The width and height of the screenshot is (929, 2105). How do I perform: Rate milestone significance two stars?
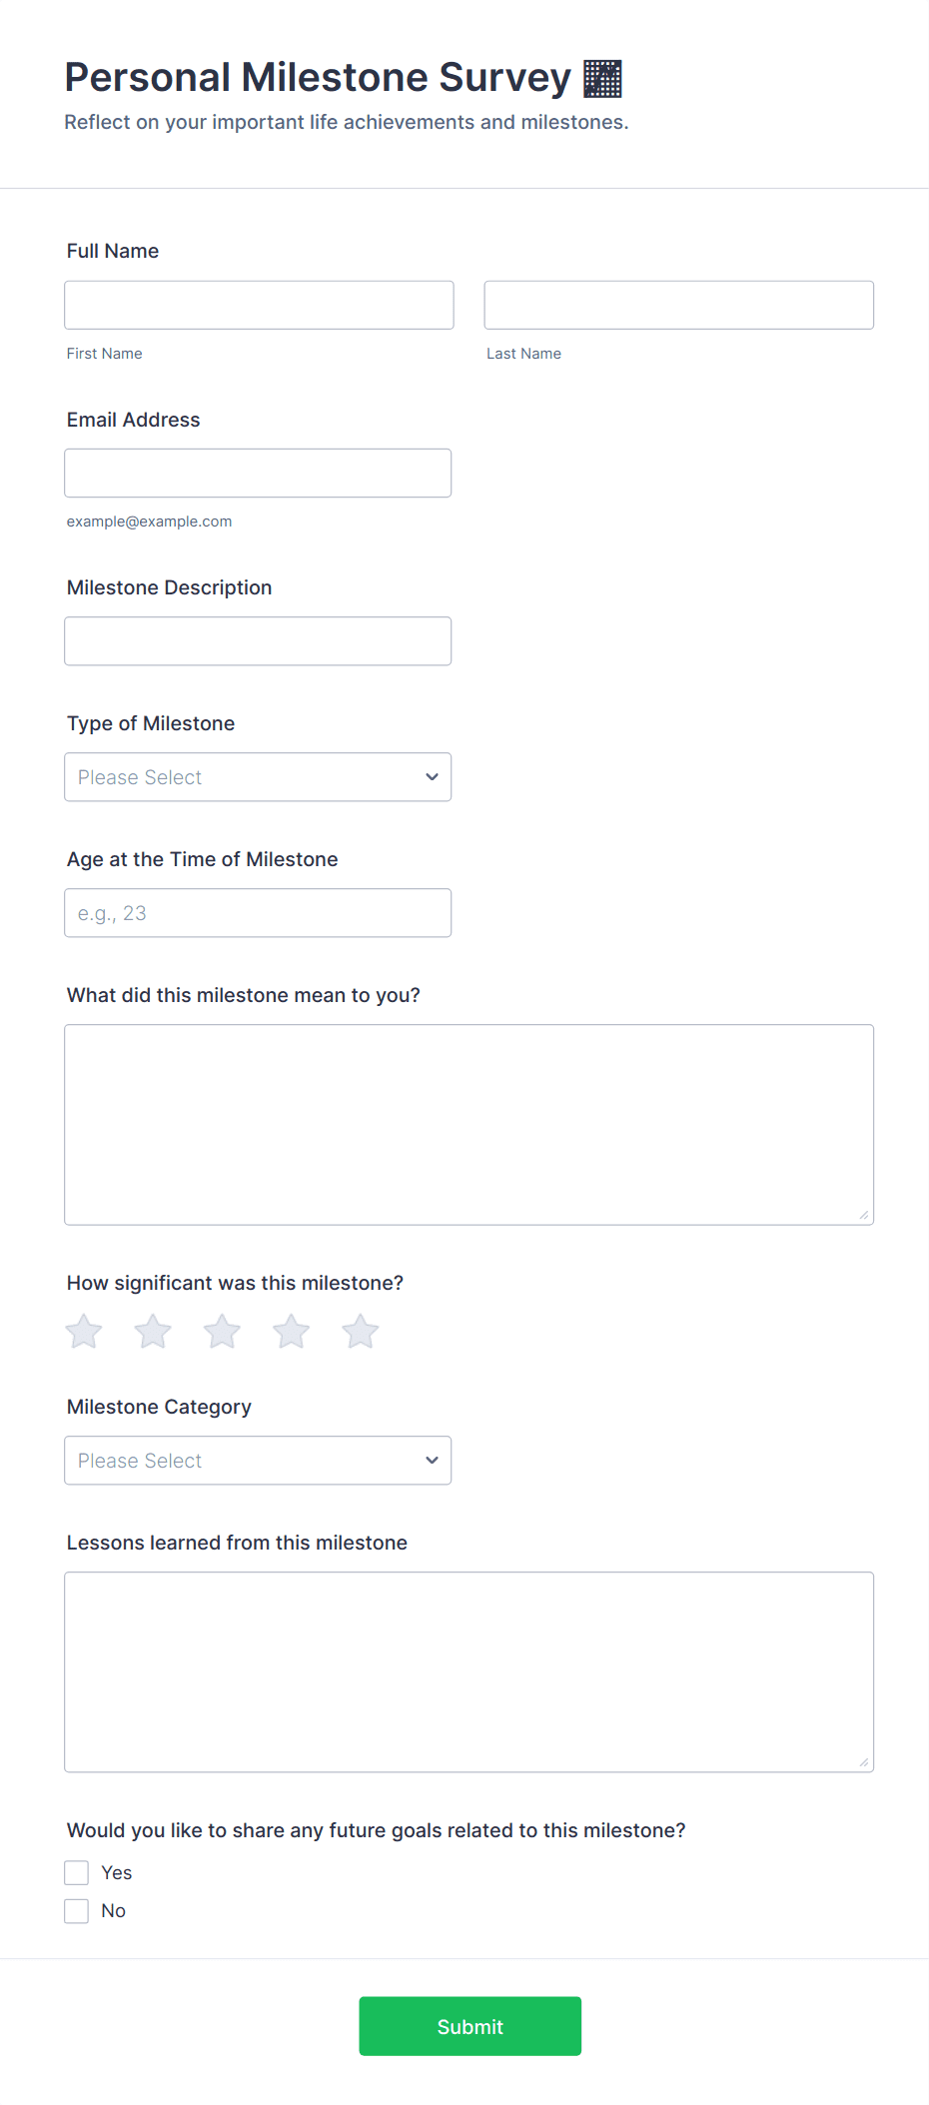[153, 1332]
